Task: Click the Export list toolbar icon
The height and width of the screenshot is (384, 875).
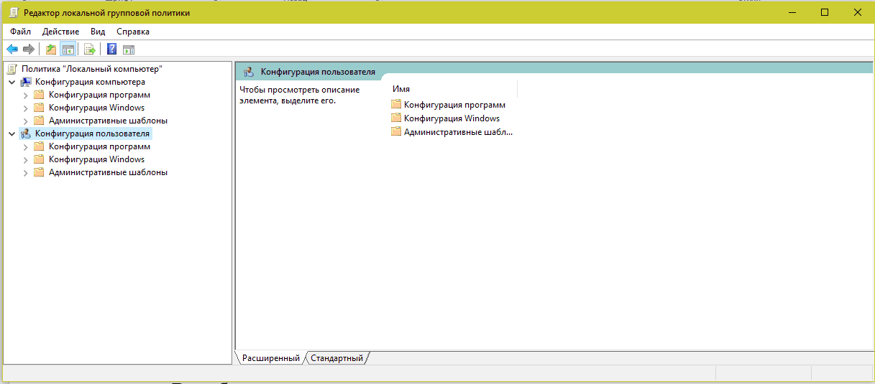Action: (90, 50)
